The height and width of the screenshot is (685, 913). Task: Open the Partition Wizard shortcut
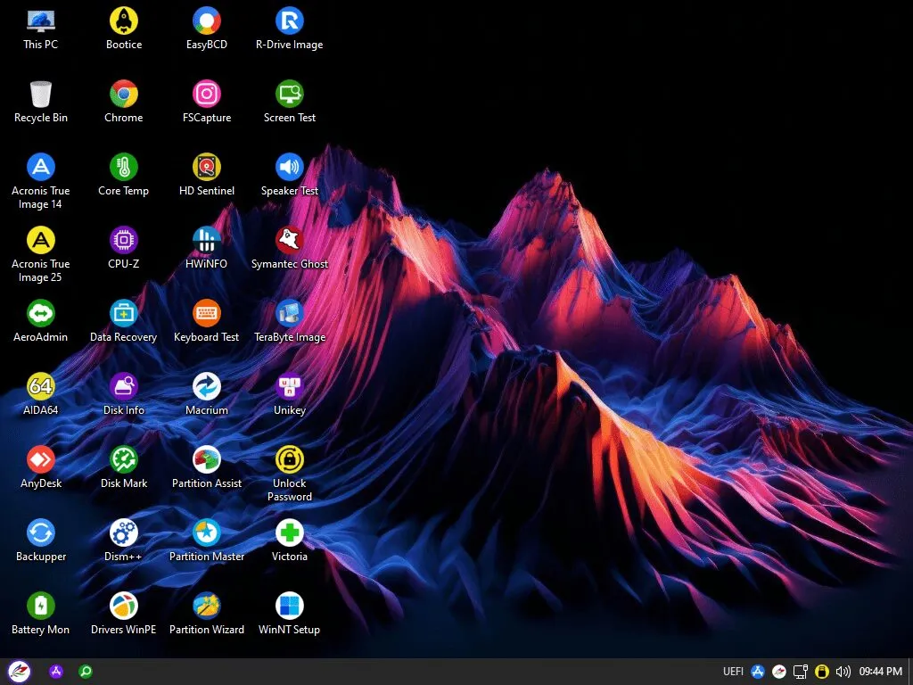pyautogui.click(x=207, y=606)
